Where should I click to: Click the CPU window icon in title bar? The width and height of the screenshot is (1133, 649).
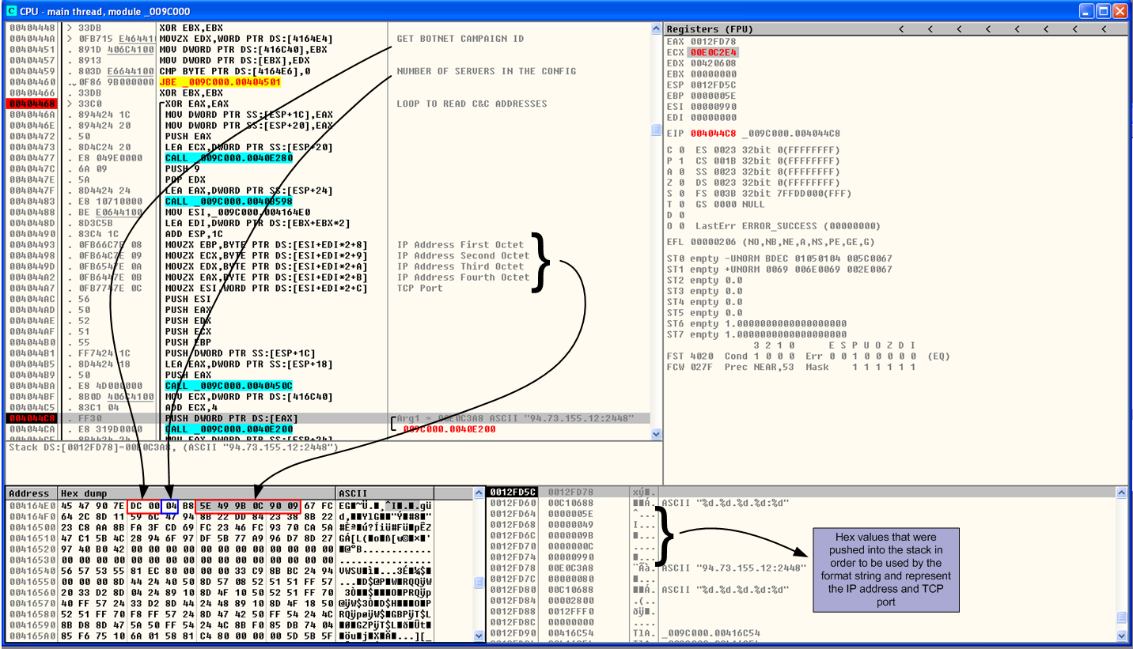coord(11,11)
